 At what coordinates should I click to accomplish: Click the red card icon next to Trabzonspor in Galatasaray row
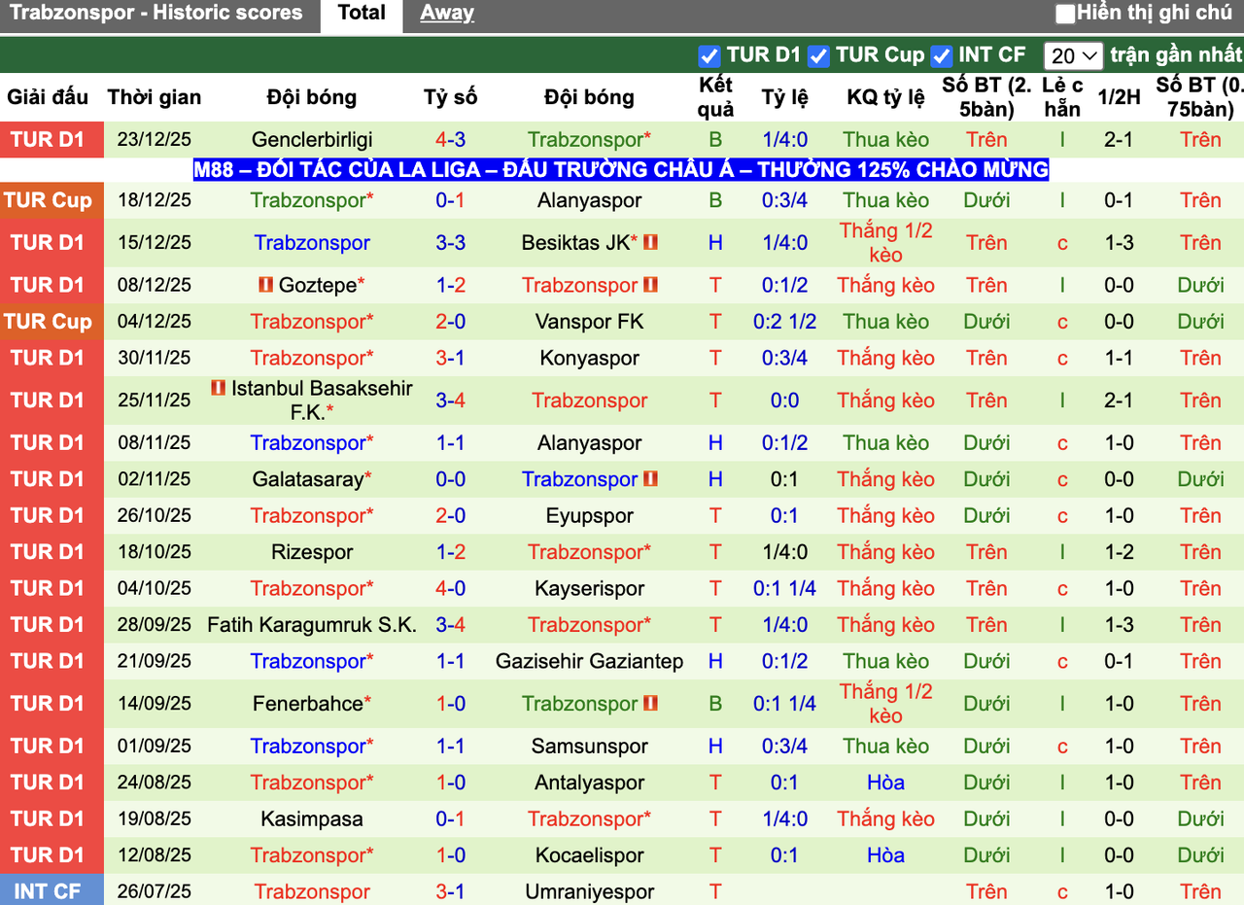[651, 479]
